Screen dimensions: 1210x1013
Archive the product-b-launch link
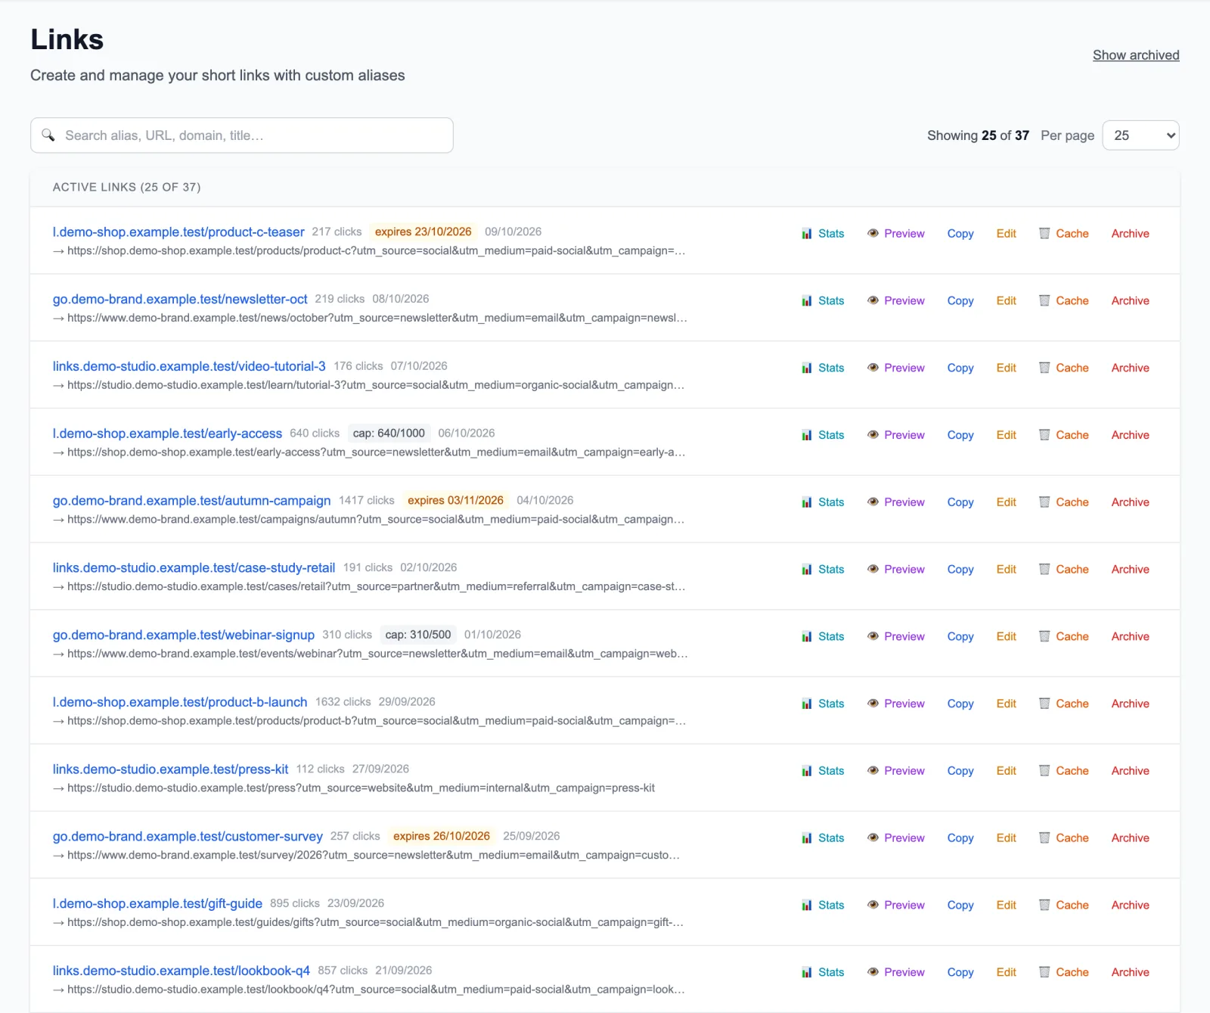1130,704
